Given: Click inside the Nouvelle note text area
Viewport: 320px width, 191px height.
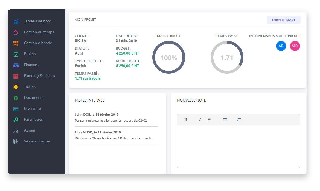Looking at the screenshot, I should click(x=238, y=146).
